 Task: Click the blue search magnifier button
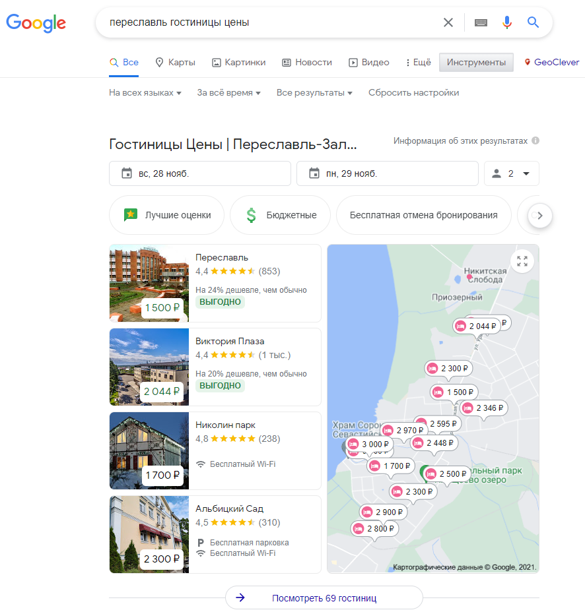point(533,22)
